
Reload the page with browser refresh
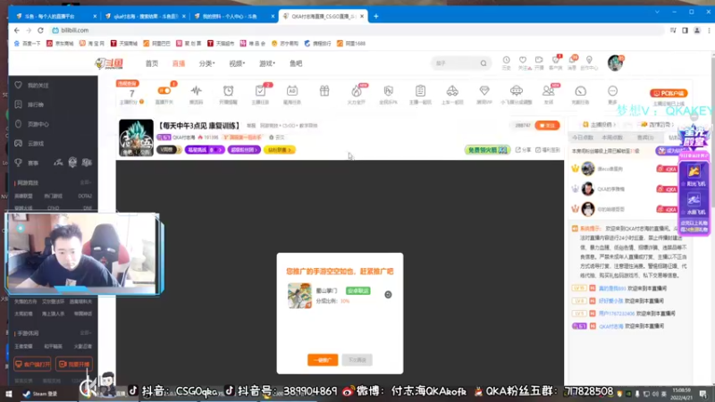[40, 30]
